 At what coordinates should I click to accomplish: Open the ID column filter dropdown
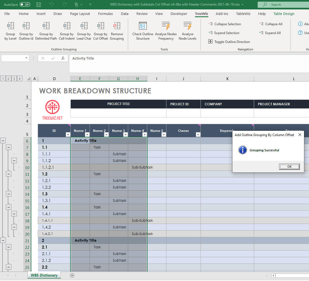click(68, 135)
